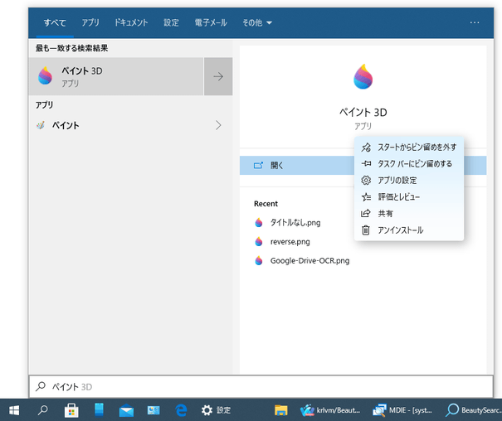This screenshot has width=502, height=421.
Task: Click the arrow button beside ペイント 3D result
Action: [218, 76]
